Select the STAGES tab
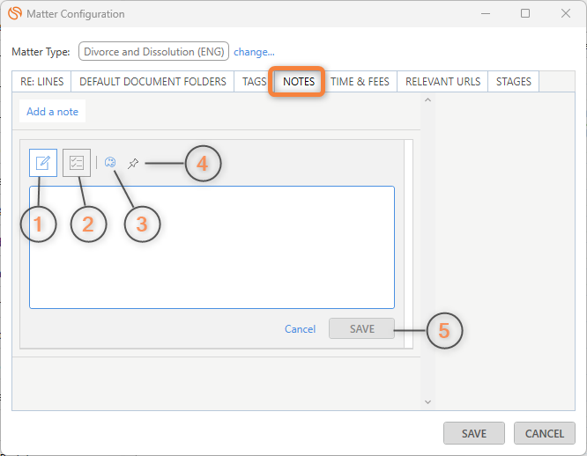The image size is (587, 456). tap(513, 81)
